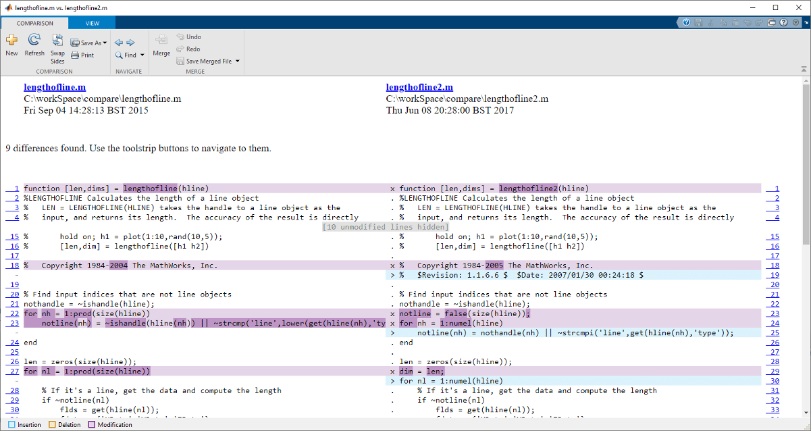Click 'Thu Jun 08 20:28:00 BST 2017' timestamp
The height and width of the screenshot is (431, 811).
coord(450,110)
